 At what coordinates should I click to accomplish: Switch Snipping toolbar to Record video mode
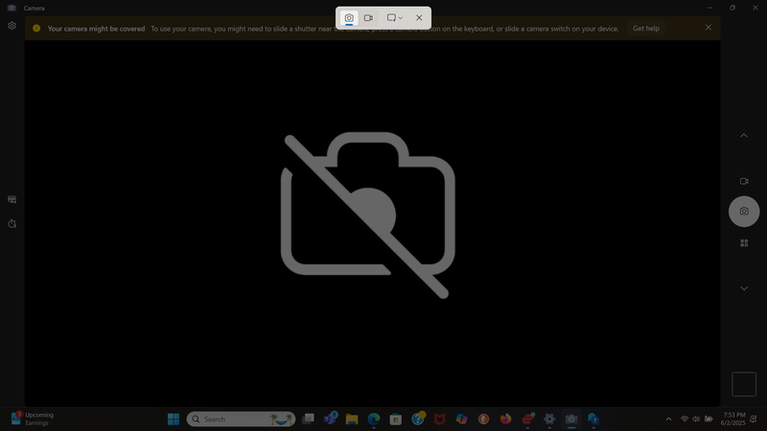tap(368, 18)
